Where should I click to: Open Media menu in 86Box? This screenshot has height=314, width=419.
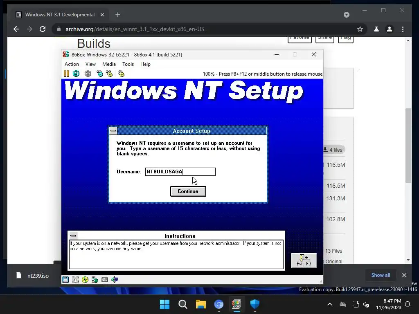click(109, 64)
